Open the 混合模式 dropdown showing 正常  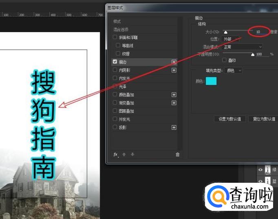pyautogui.click(x=242, y=47)
